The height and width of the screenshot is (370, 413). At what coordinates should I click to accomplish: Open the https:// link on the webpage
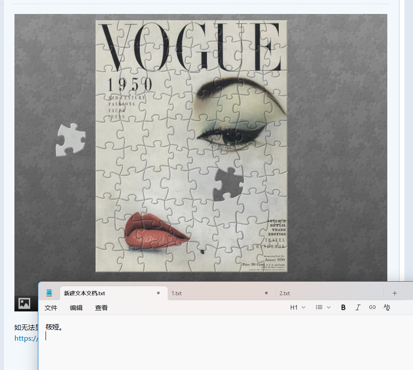[26, 338]
